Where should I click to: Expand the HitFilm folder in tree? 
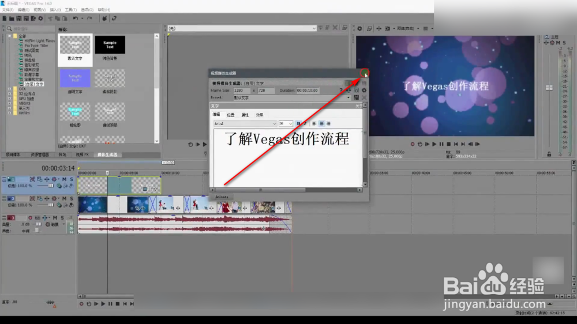click(x=10, y=113)
